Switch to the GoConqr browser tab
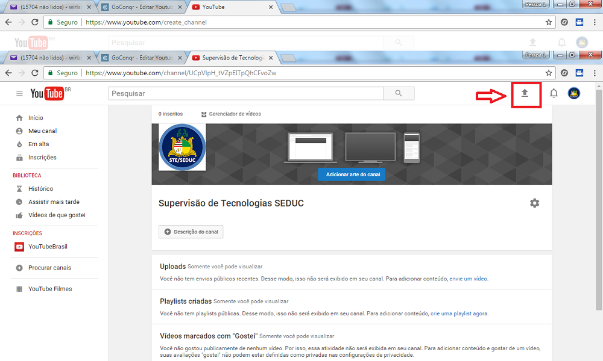 coord(137,58)
